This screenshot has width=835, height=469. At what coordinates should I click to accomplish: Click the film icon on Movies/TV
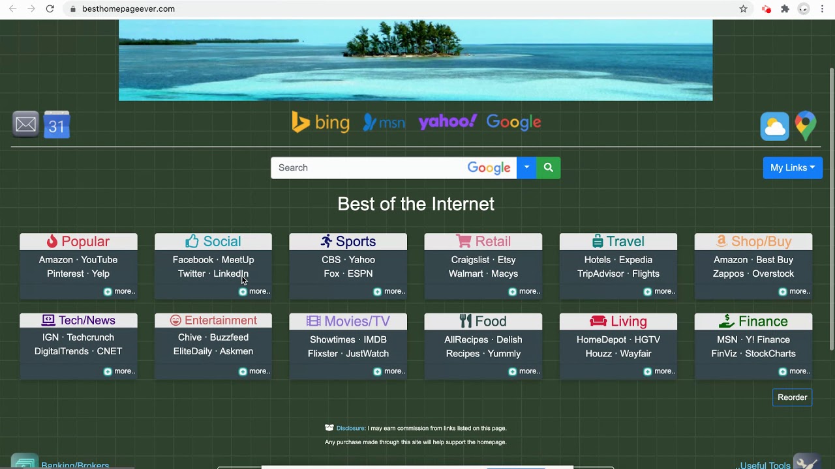(x=314, y=321)
